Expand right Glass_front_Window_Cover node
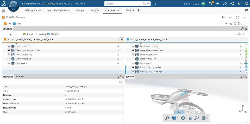Viewport: 250px width, 124px height. coord(133,50)
